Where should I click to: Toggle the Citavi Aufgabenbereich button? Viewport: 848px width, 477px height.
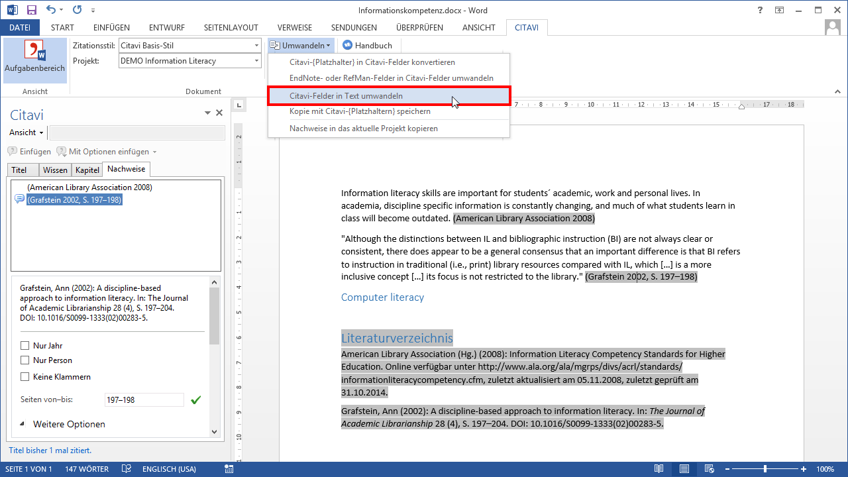click(35, 60)
